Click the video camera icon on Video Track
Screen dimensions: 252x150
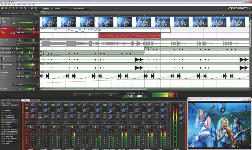(x=3, y=22)
